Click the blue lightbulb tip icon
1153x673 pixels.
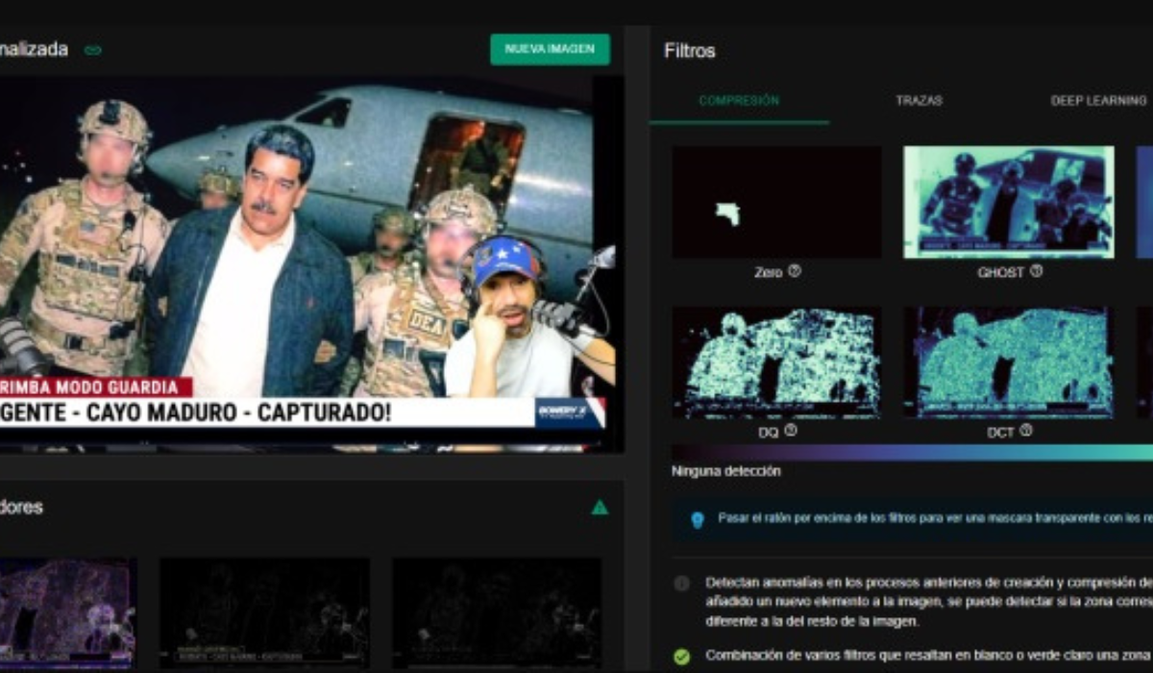698,519
